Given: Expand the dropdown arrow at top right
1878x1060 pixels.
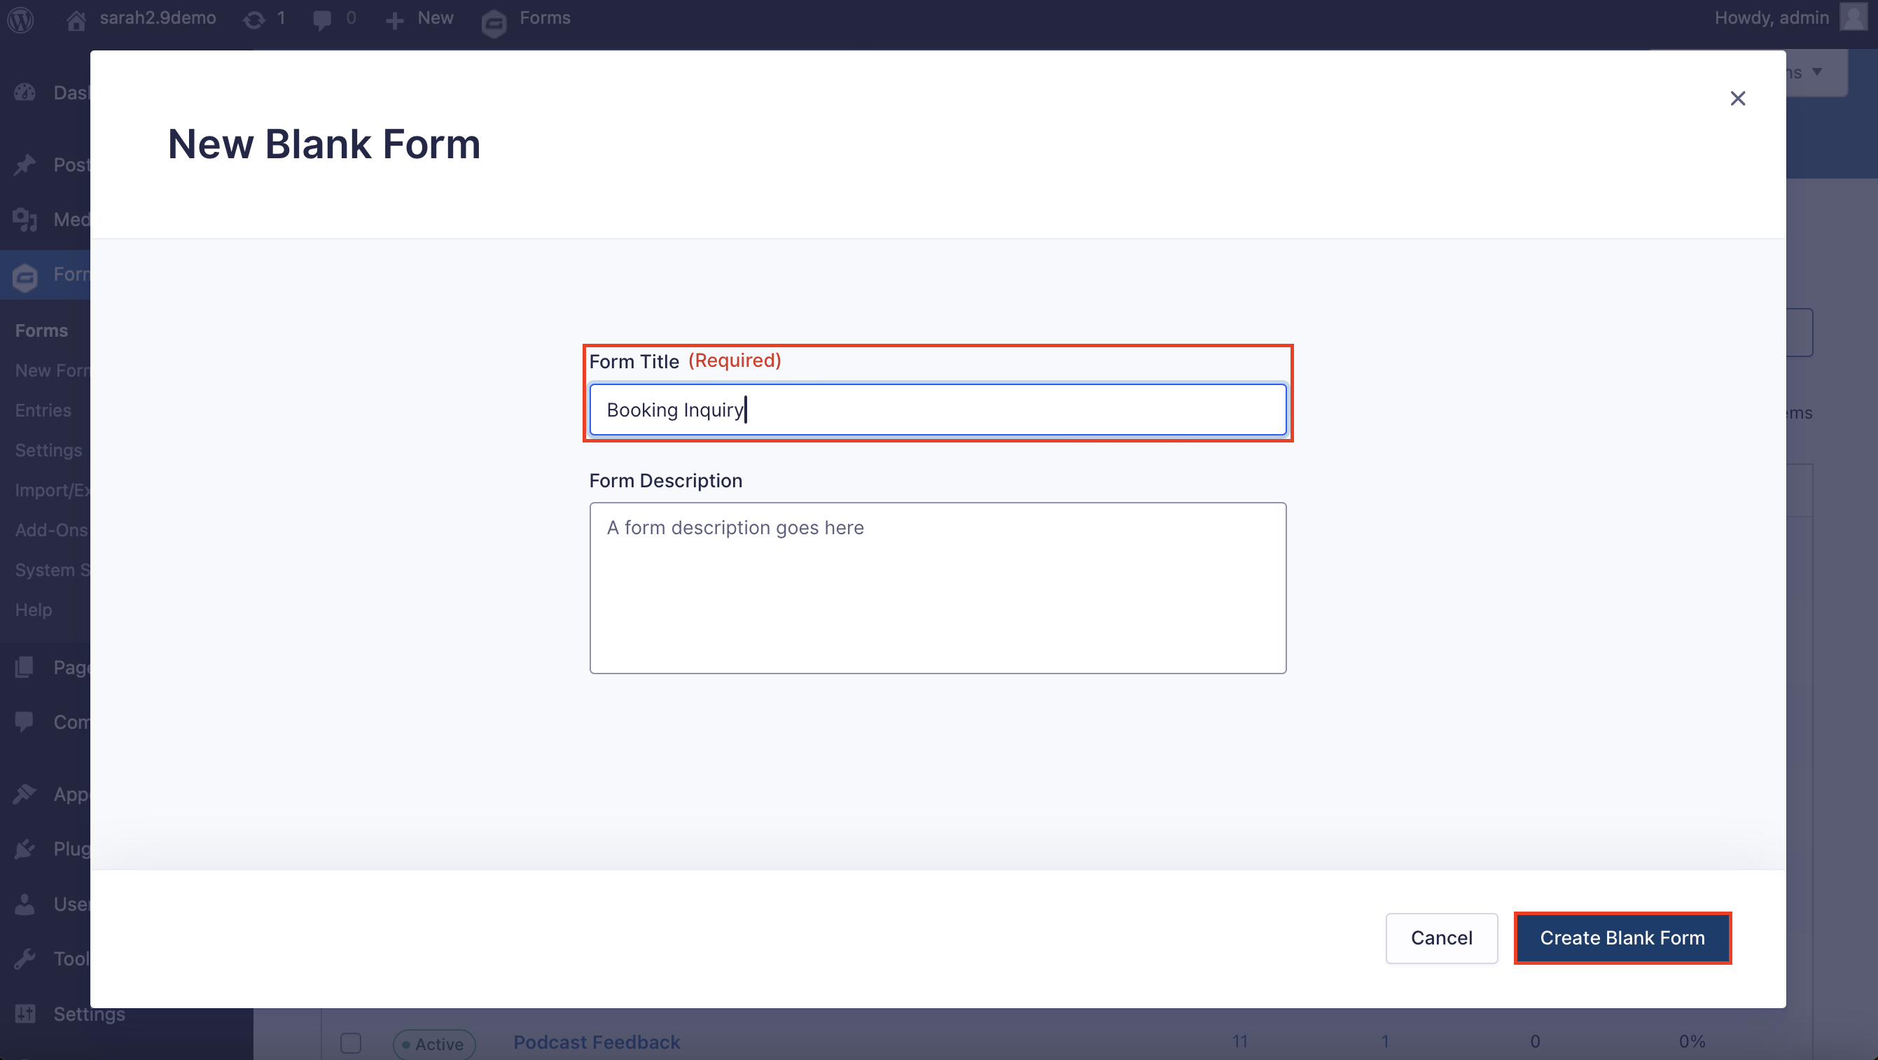Looking at the screenshot, I should [x=1817, y=71].
